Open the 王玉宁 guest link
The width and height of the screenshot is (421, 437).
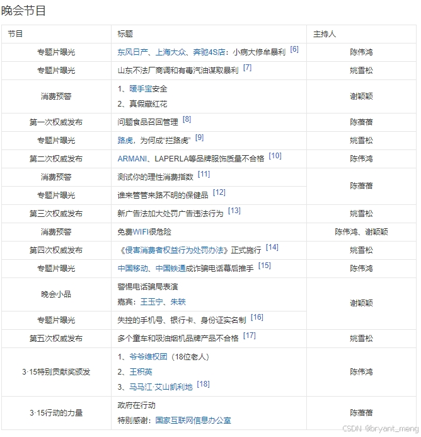click(x=151, y=302)
